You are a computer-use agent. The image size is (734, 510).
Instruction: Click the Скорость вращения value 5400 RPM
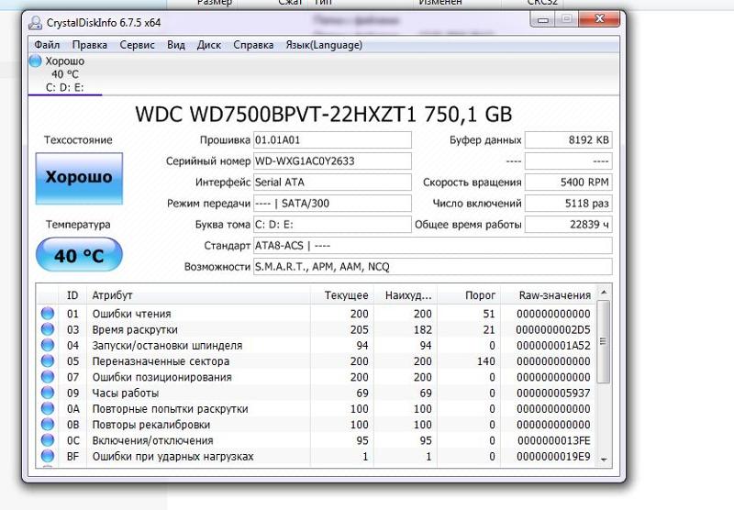tap(568, 182)
